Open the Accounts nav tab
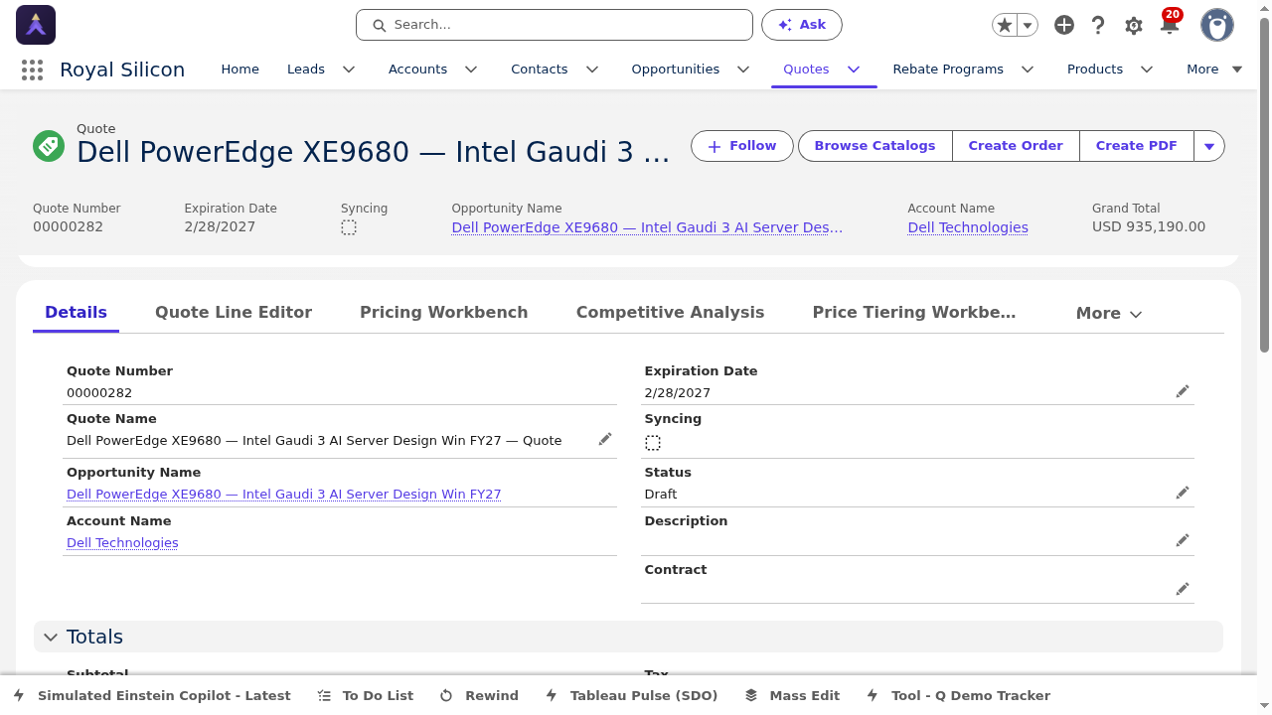This screenshot has height=715, width=1272. pos(417,70)
